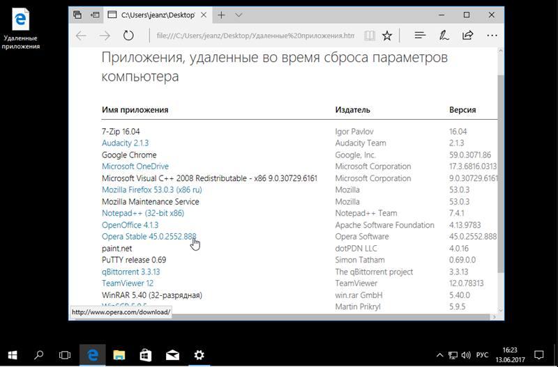This screenshot has width=558, height=367.
Task: Click the Igor Pavlov publisher cell
Action: tap(354, 132)
